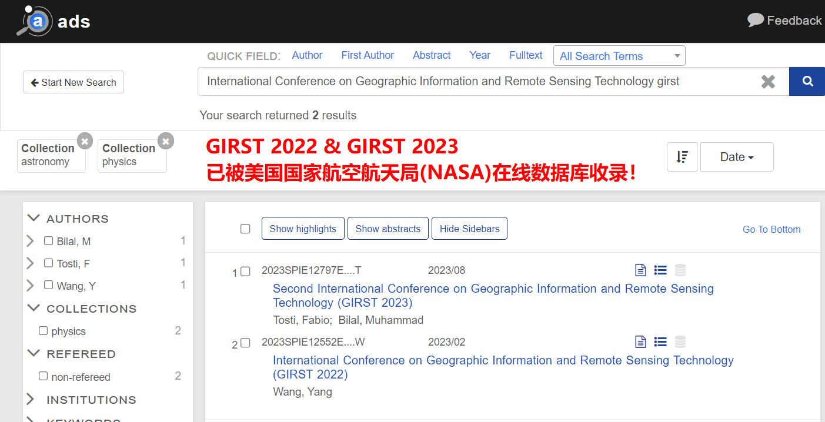Image resolution: width=825 pixels, height=422 pixels.
Task: Submit search with magnifier button
Action: click(x=807, y=82)
